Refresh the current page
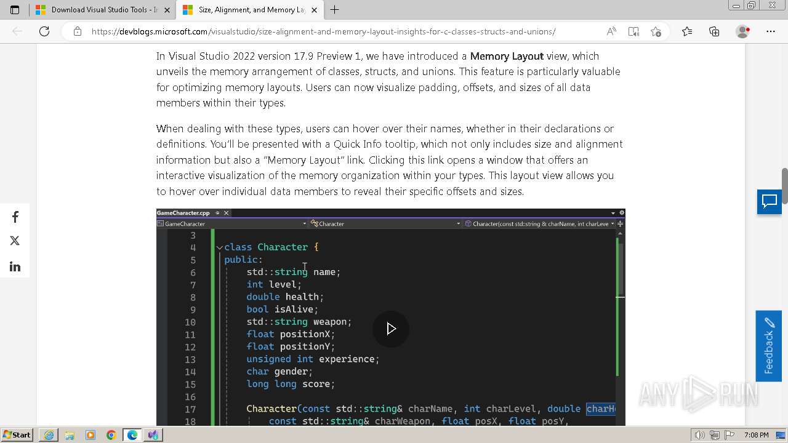 pyautogui.click(x=44, y=31)
